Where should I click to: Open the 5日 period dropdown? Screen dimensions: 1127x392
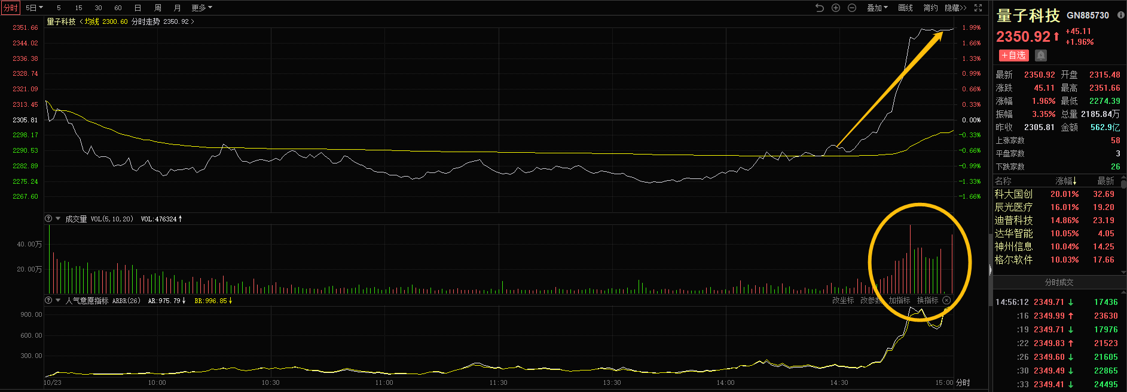[x=34, y=8]
